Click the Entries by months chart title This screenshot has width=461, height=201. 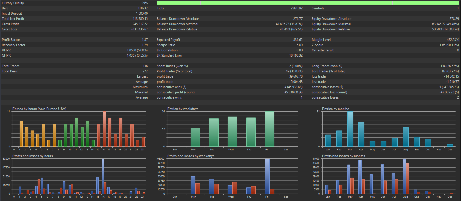(x=335, y=109)
